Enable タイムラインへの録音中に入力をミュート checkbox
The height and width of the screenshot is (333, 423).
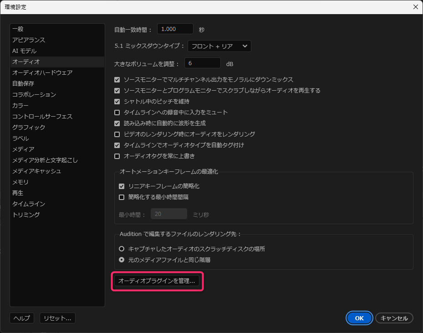(x=117, y=113)
